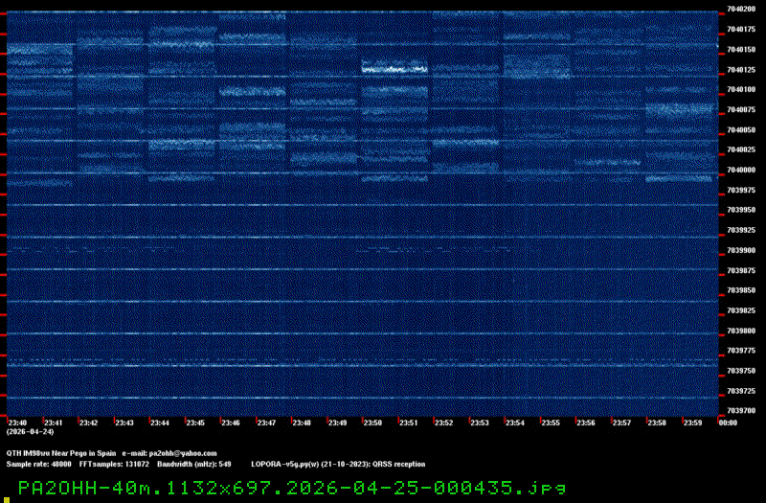Click the 00:00 time axis label
Image resolution: width=766 pixels, height=503 pixels.
[x=728, y=423]
